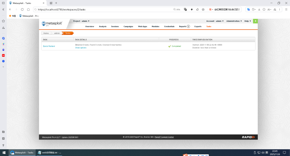This screenshot has height=156, width=290.
Task: Expand the Administration menu
Action: (234, 21)
